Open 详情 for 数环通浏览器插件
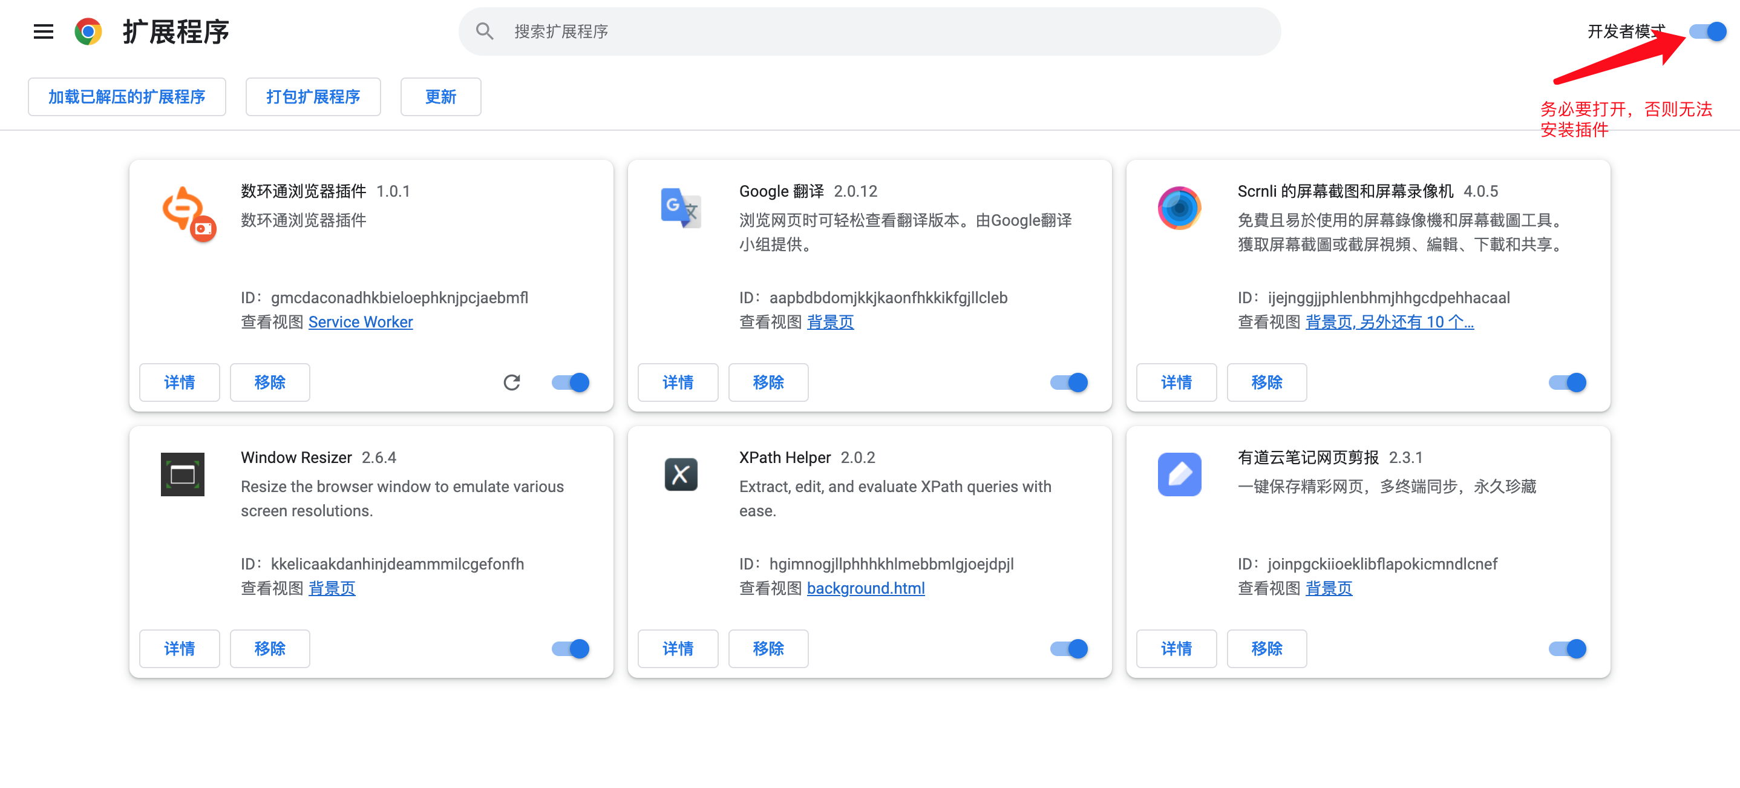The height and width of the screenshot is (788, 1740). point(180,383)
